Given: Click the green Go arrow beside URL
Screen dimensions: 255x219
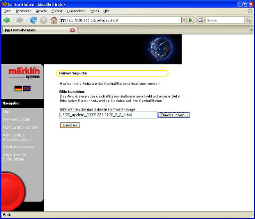Looking at the screenshot, I should click(191, 20).
